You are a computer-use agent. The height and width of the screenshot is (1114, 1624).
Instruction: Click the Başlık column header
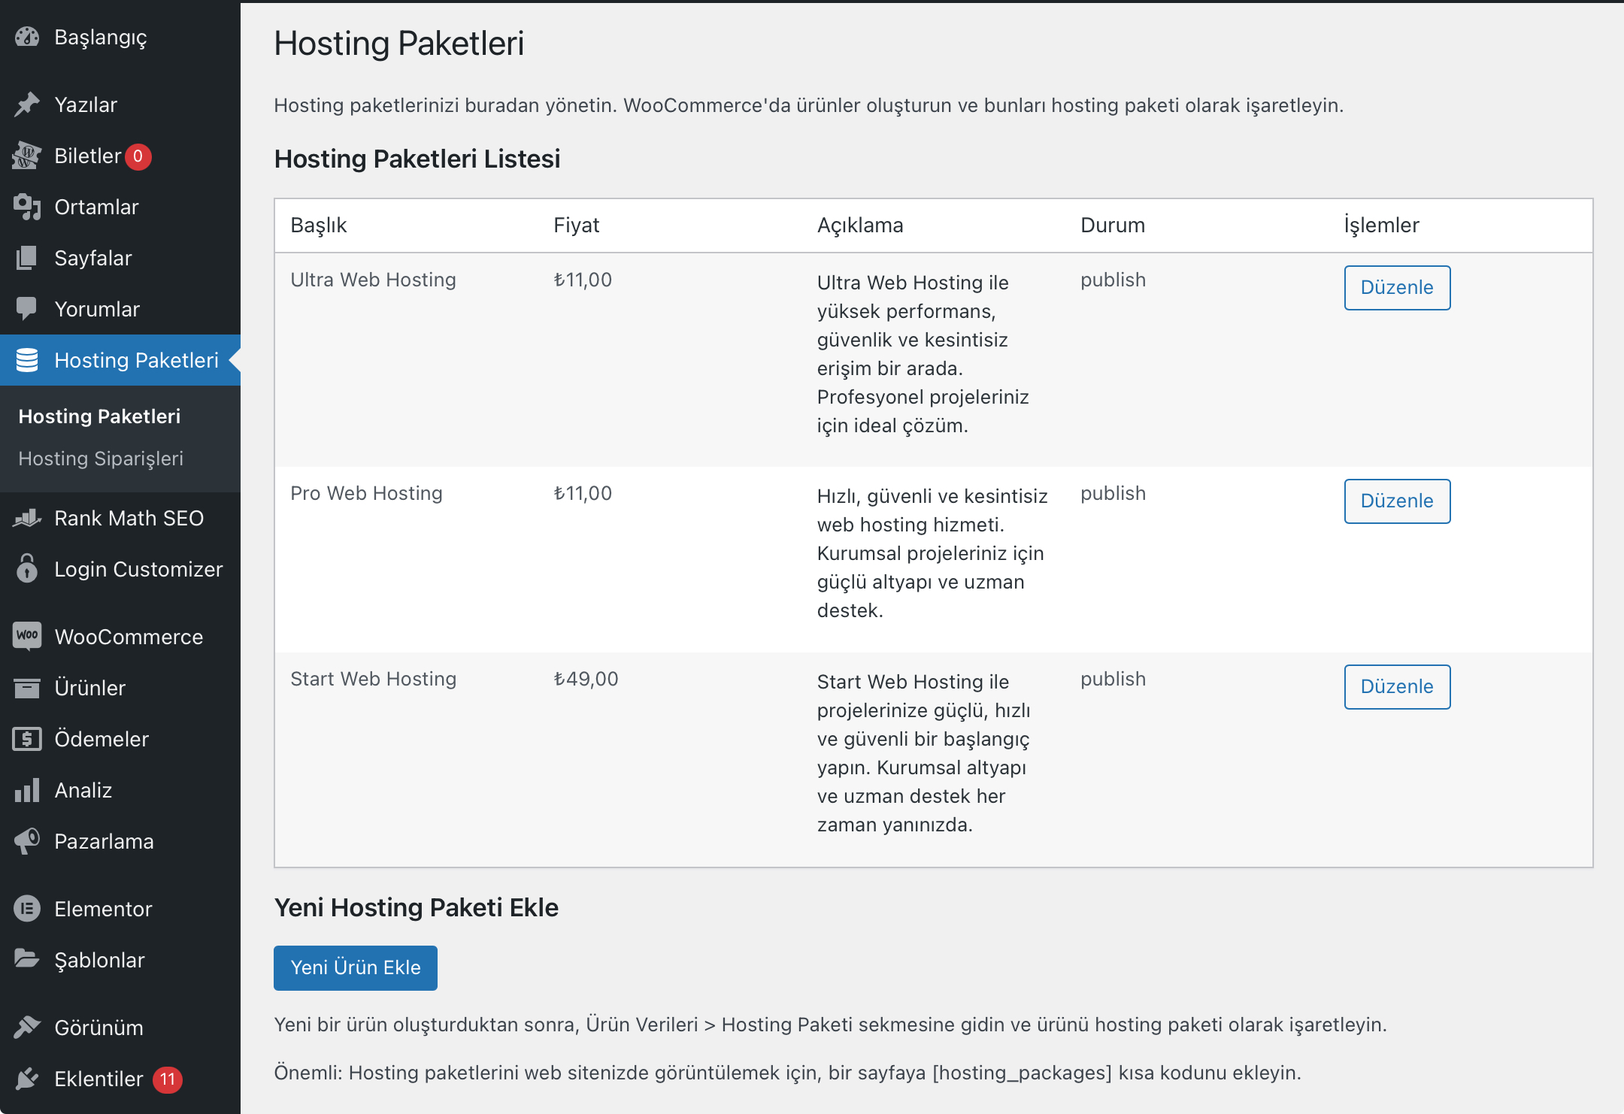319,225
